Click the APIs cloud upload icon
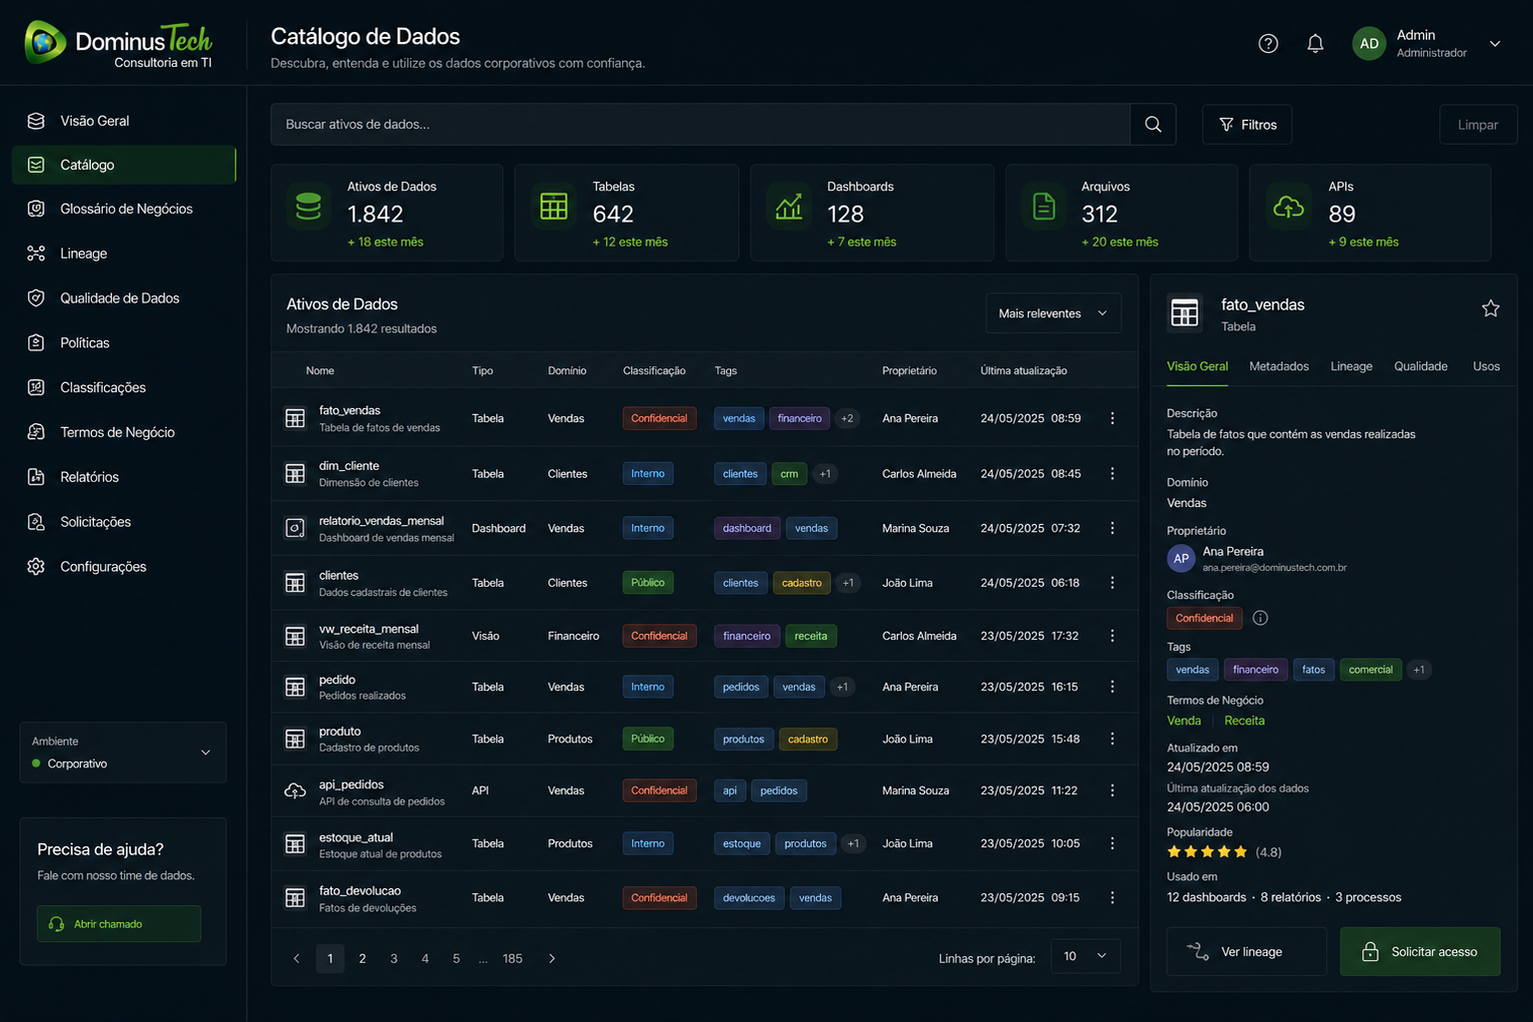Screen dimensions: 1533x1022 [x=1288, y=207]
